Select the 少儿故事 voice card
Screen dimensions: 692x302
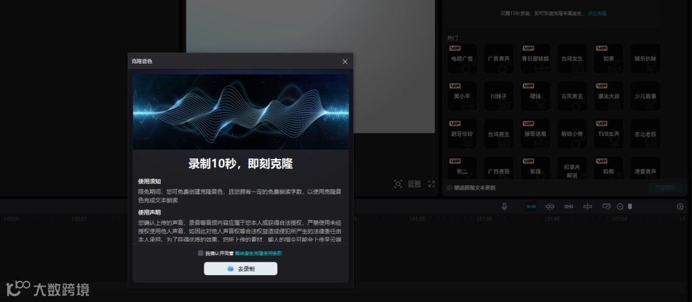pos(645,96)
